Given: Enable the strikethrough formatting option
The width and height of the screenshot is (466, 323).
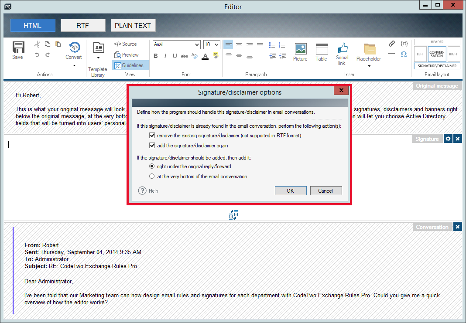Looking at the screenshot, I should click(x=184, y=56).
